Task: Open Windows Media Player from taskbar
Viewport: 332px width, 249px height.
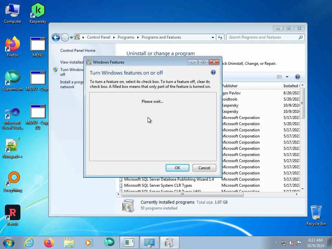Action: tap(88, 243)
